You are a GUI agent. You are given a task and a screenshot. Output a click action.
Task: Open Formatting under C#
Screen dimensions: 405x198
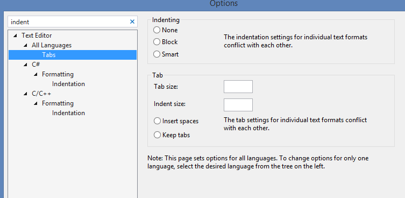coord(58,74)
